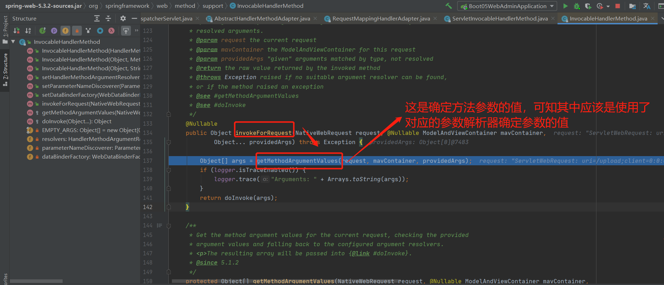Select dataBinderFactory field in Structure tree
This screenshot has height=285, width=664.
click(84, 156)
